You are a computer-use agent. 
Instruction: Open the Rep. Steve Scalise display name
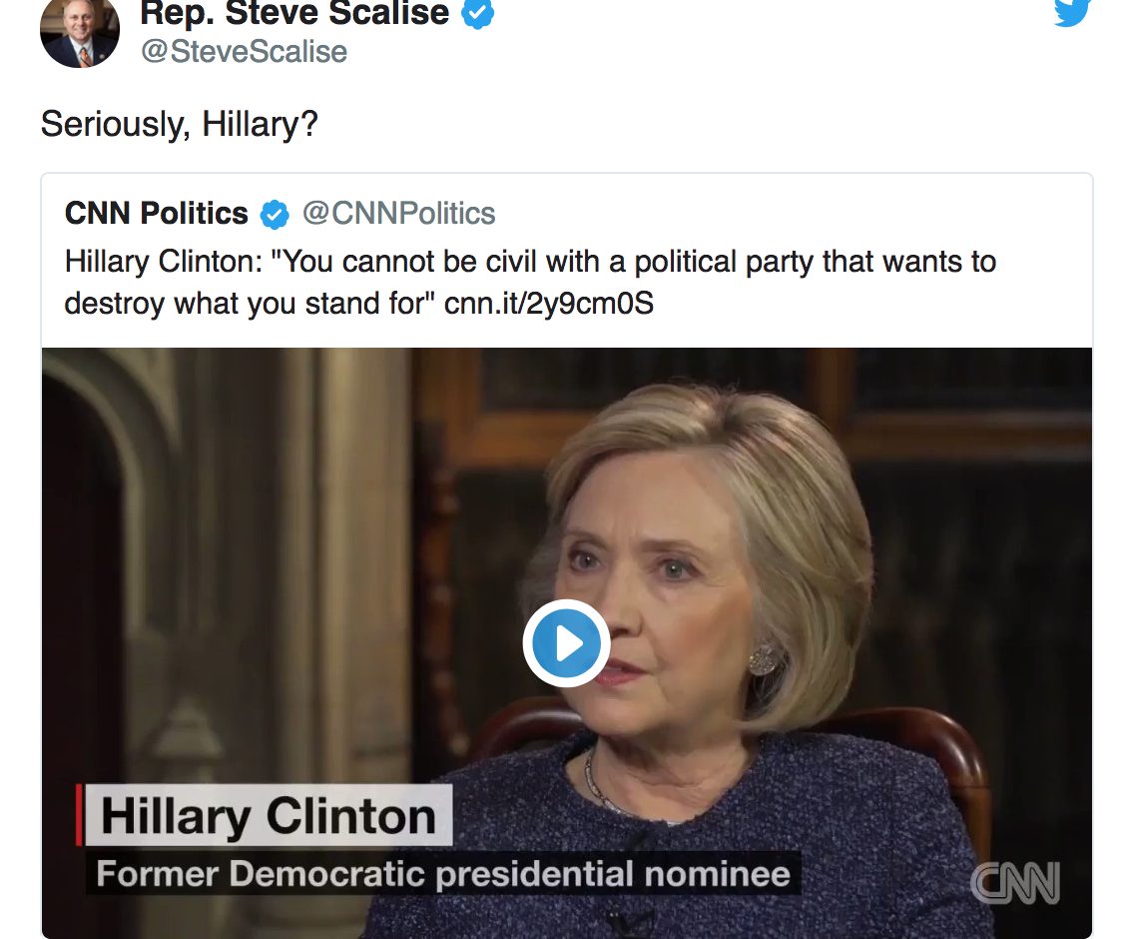coord(295,14)
